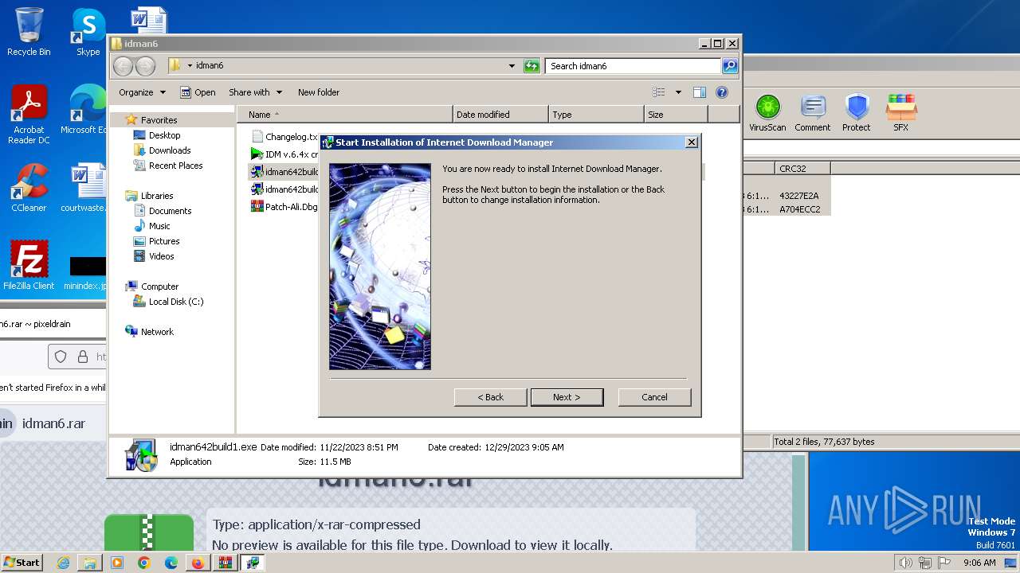Open the view options dropdown arrow
Image resolution: width=1020 pixels, height=573 pixels.
point(678,92)
